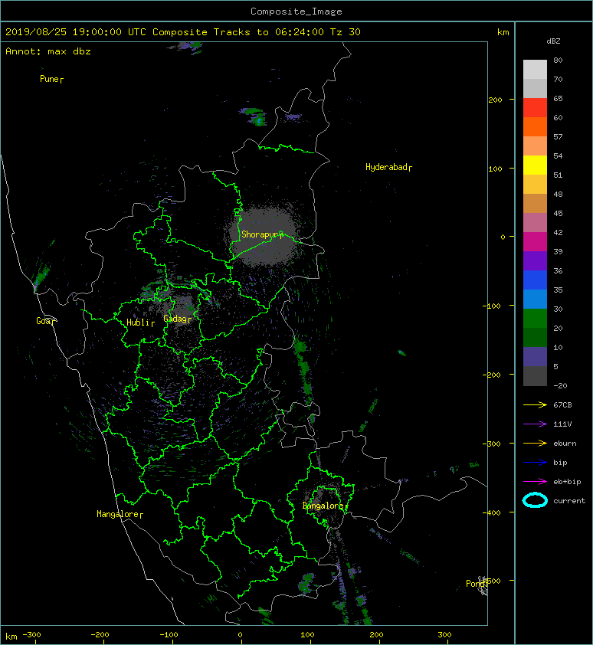Click the dBZ heading above color scale
593x645 pixels.
pos(553,41)
